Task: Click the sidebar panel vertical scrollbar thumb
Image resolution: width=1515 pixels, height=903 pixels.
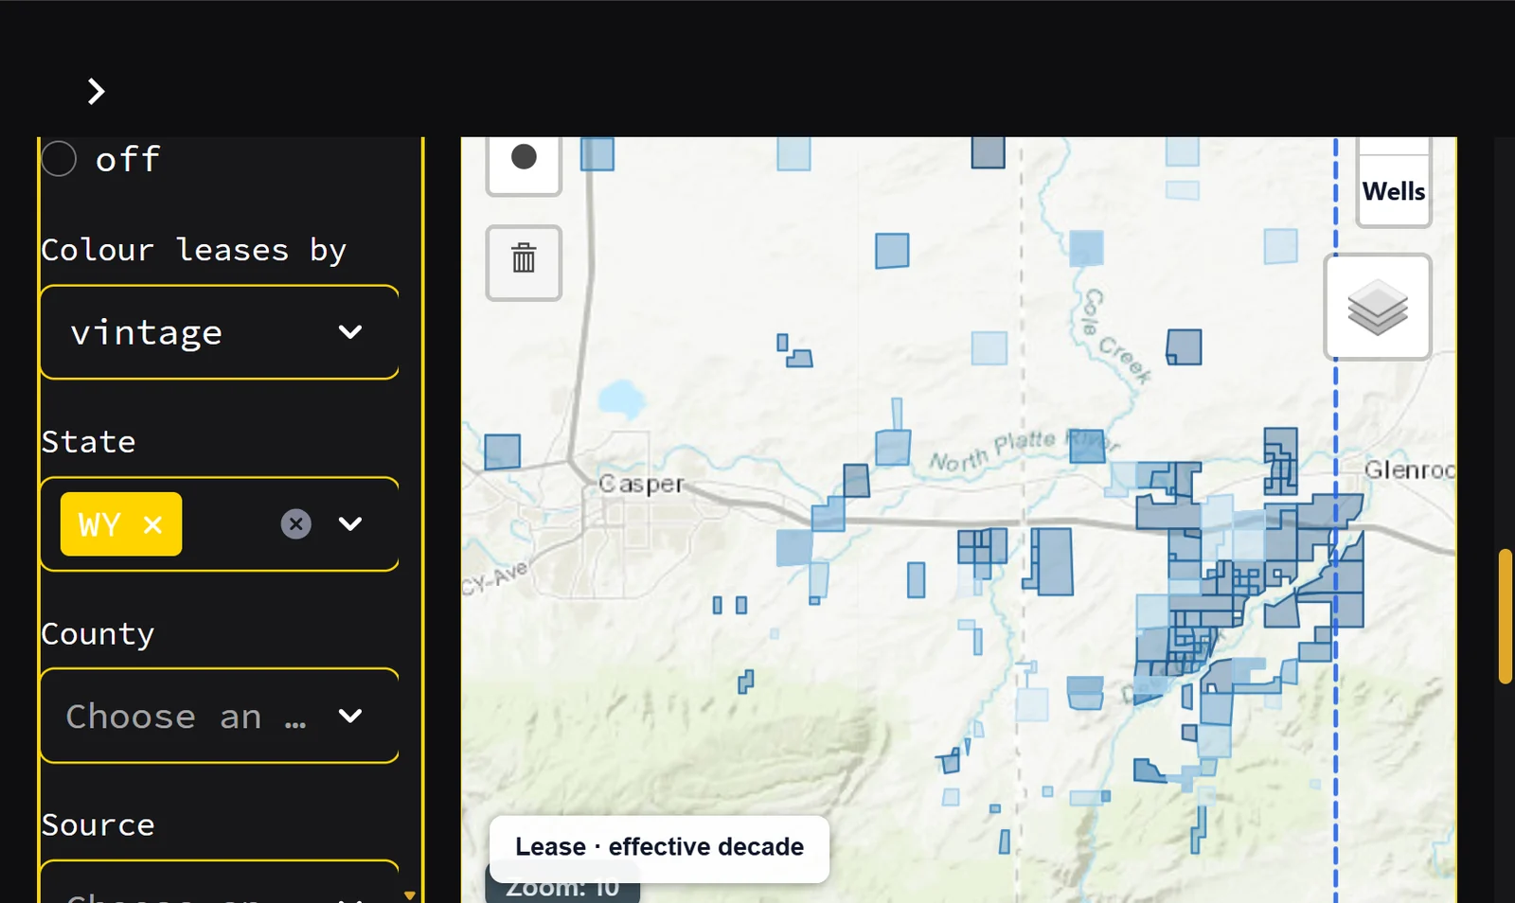Action: coord(1506,615)
